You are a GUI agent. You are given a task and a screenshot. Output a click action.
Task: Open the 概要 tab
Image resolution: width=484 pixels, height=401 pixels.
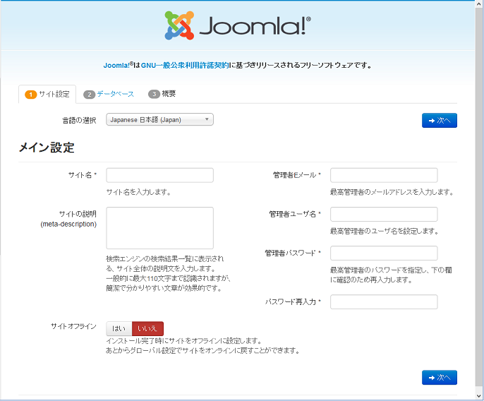pos(169,94)
